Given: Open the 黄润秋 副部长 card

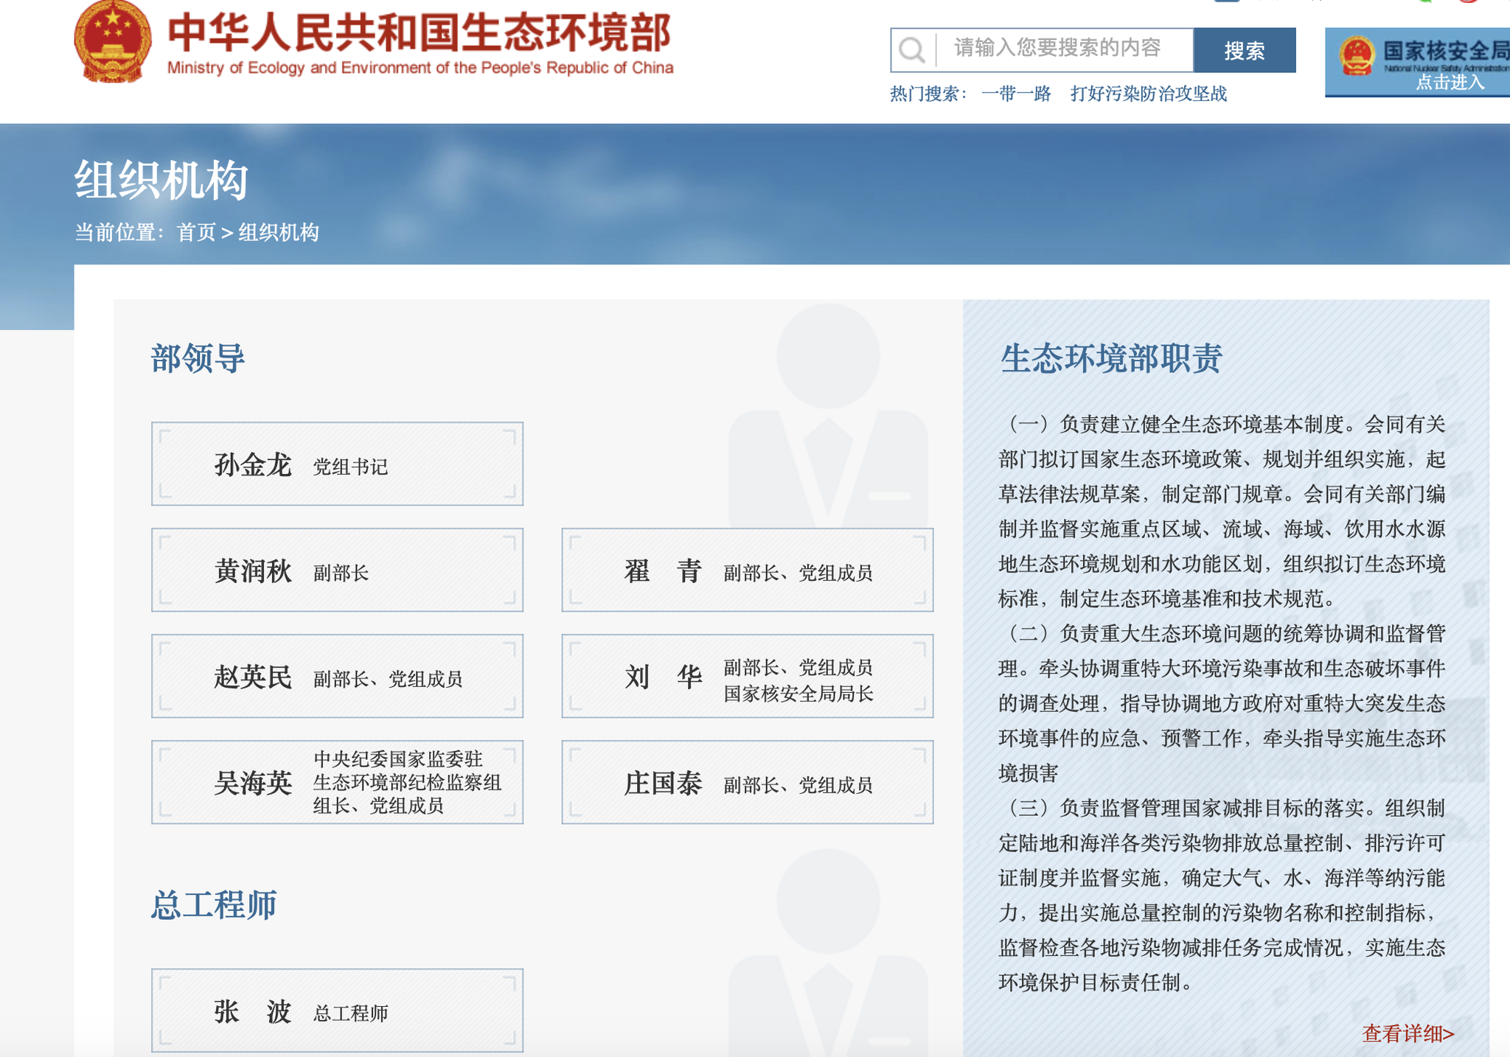Looking at the screenshot, I should [x=337, y=570].
